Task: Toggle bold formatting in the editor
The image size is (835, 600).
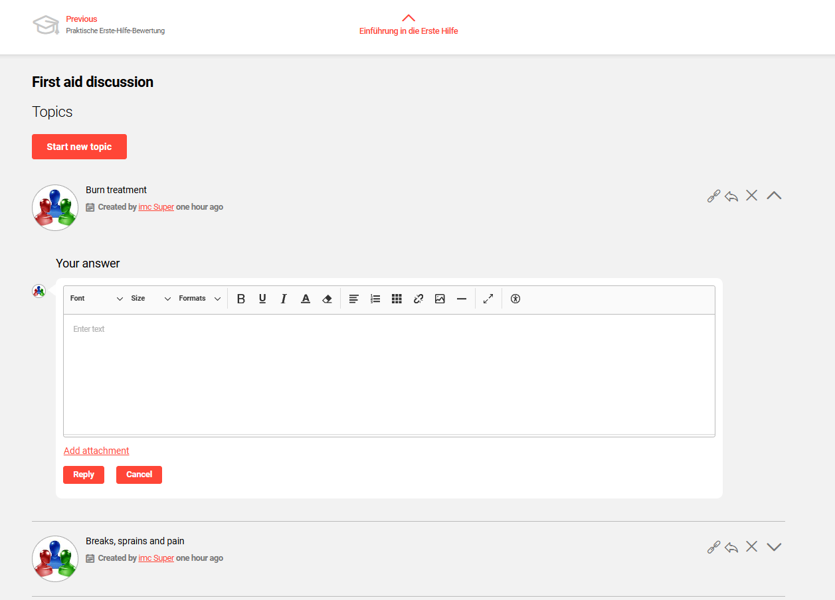Action: coord(241,299)
